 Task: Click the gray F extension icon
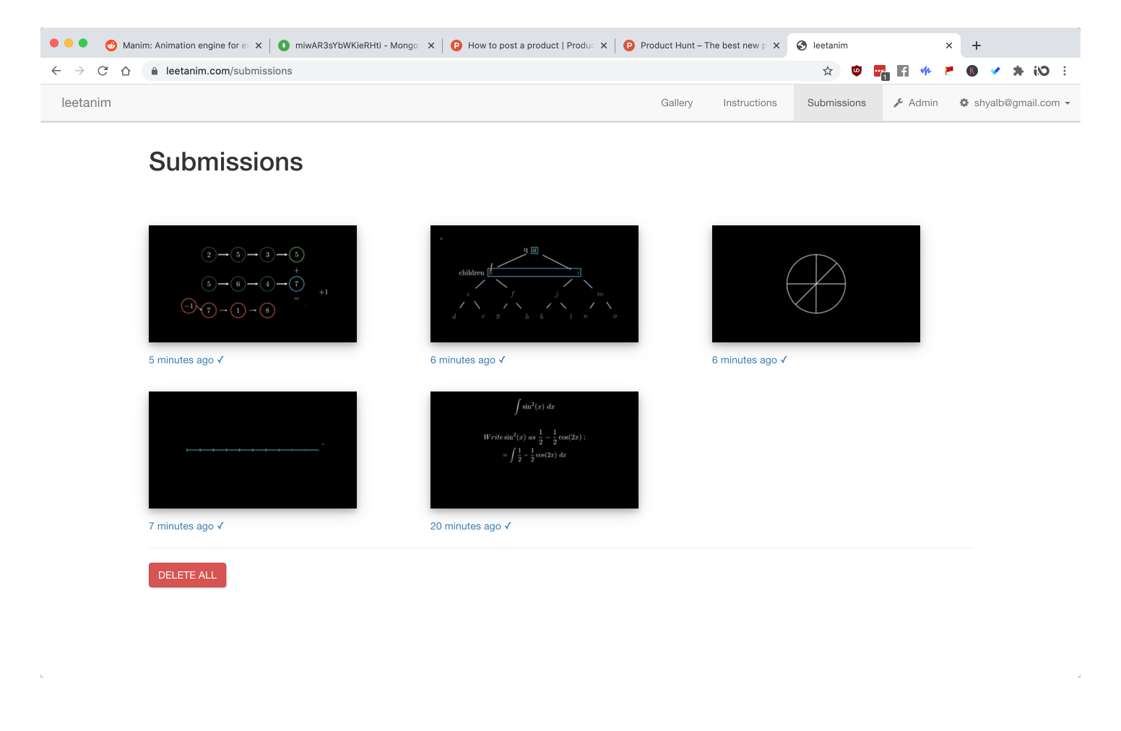(x=903, y=71)
